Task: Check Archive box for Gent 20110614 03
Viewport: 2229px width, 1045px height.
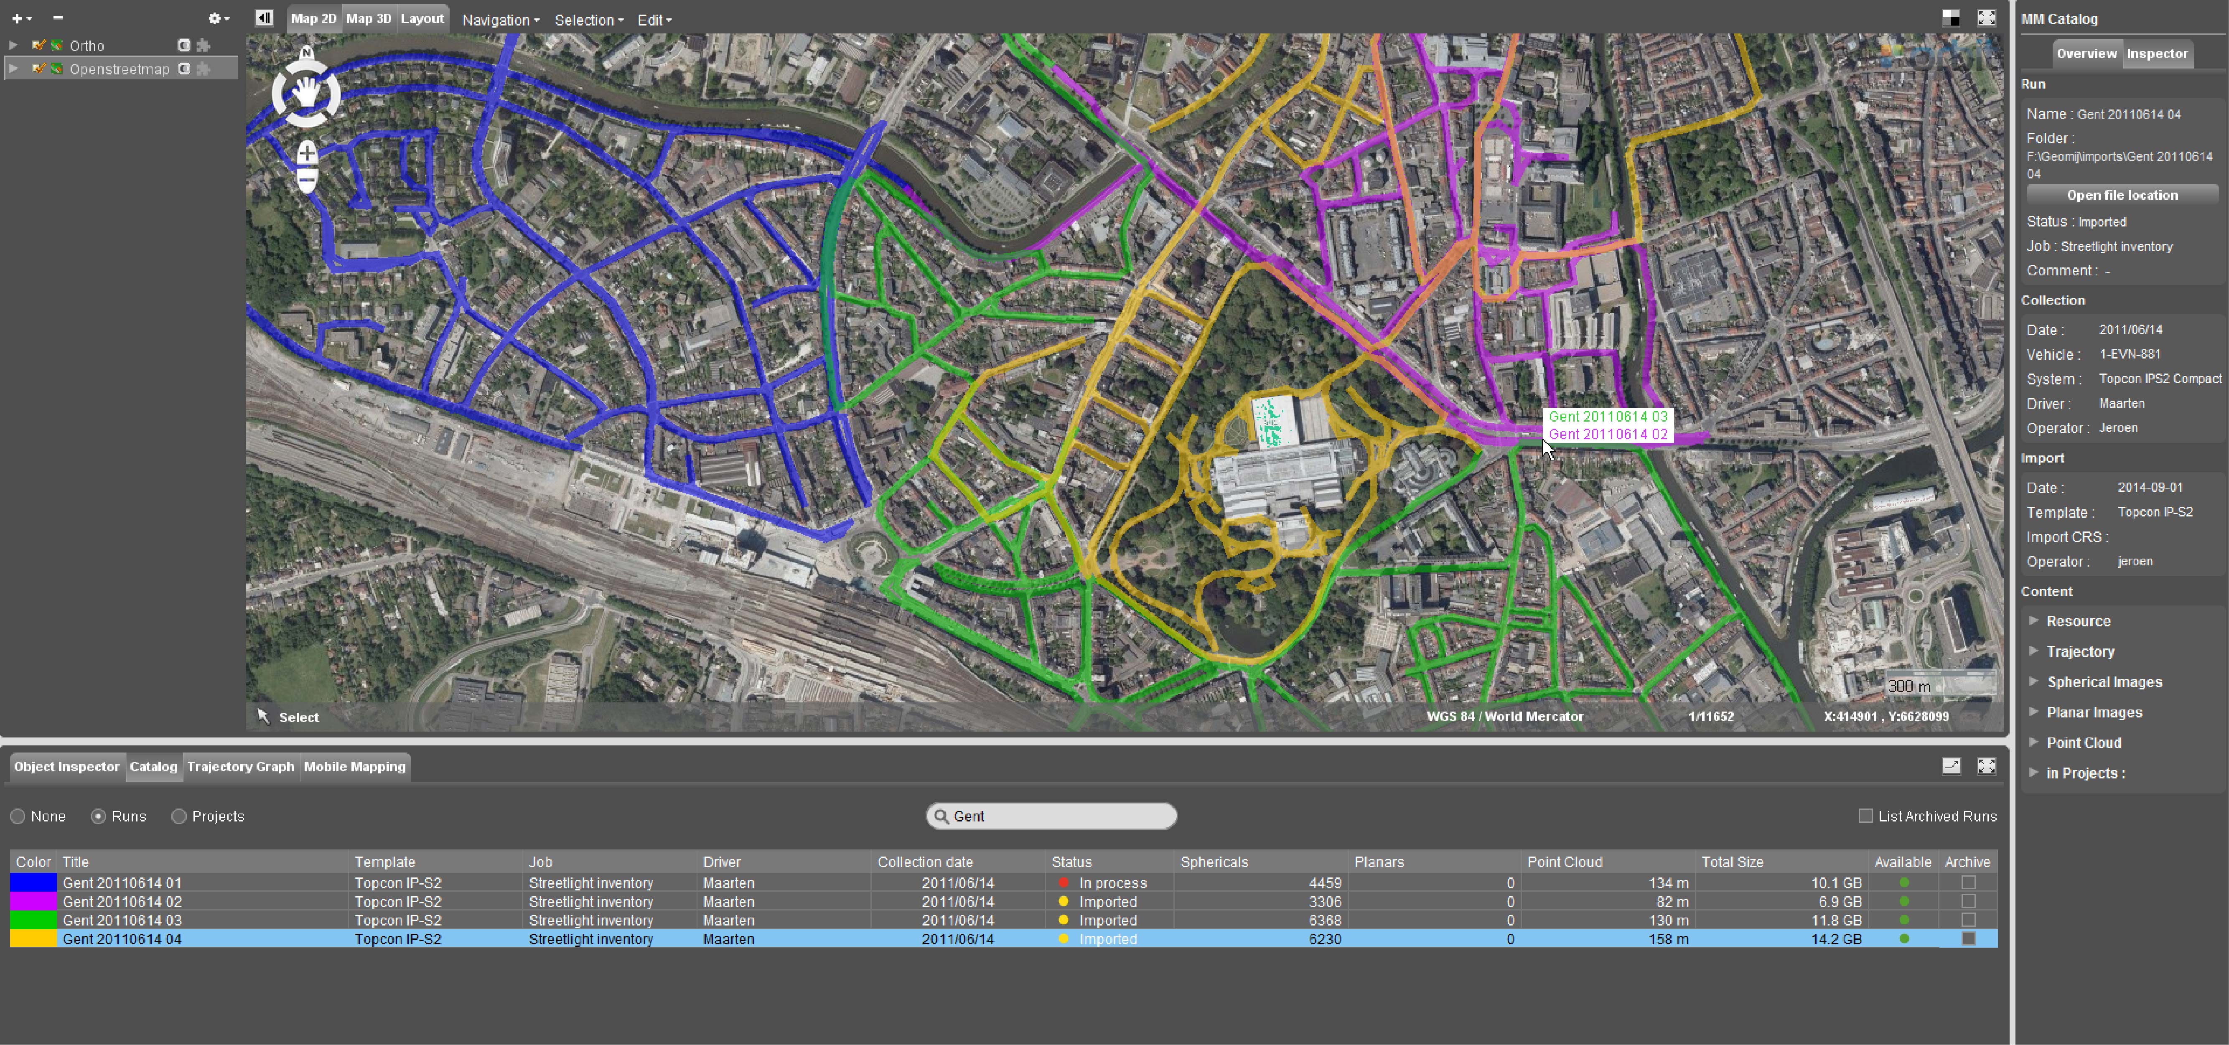Action: (1969, 920)
